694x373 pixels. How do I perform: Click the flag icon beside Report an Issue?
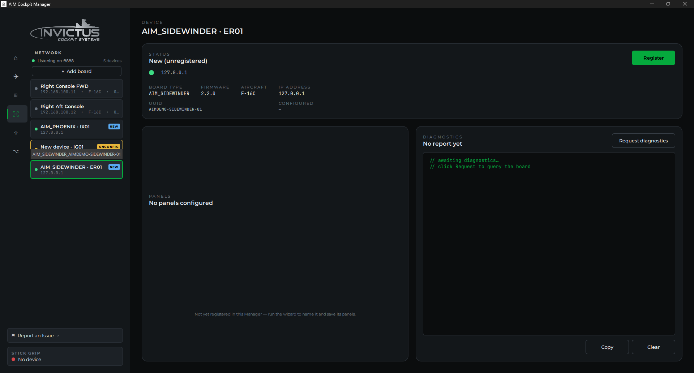point(13,335)
